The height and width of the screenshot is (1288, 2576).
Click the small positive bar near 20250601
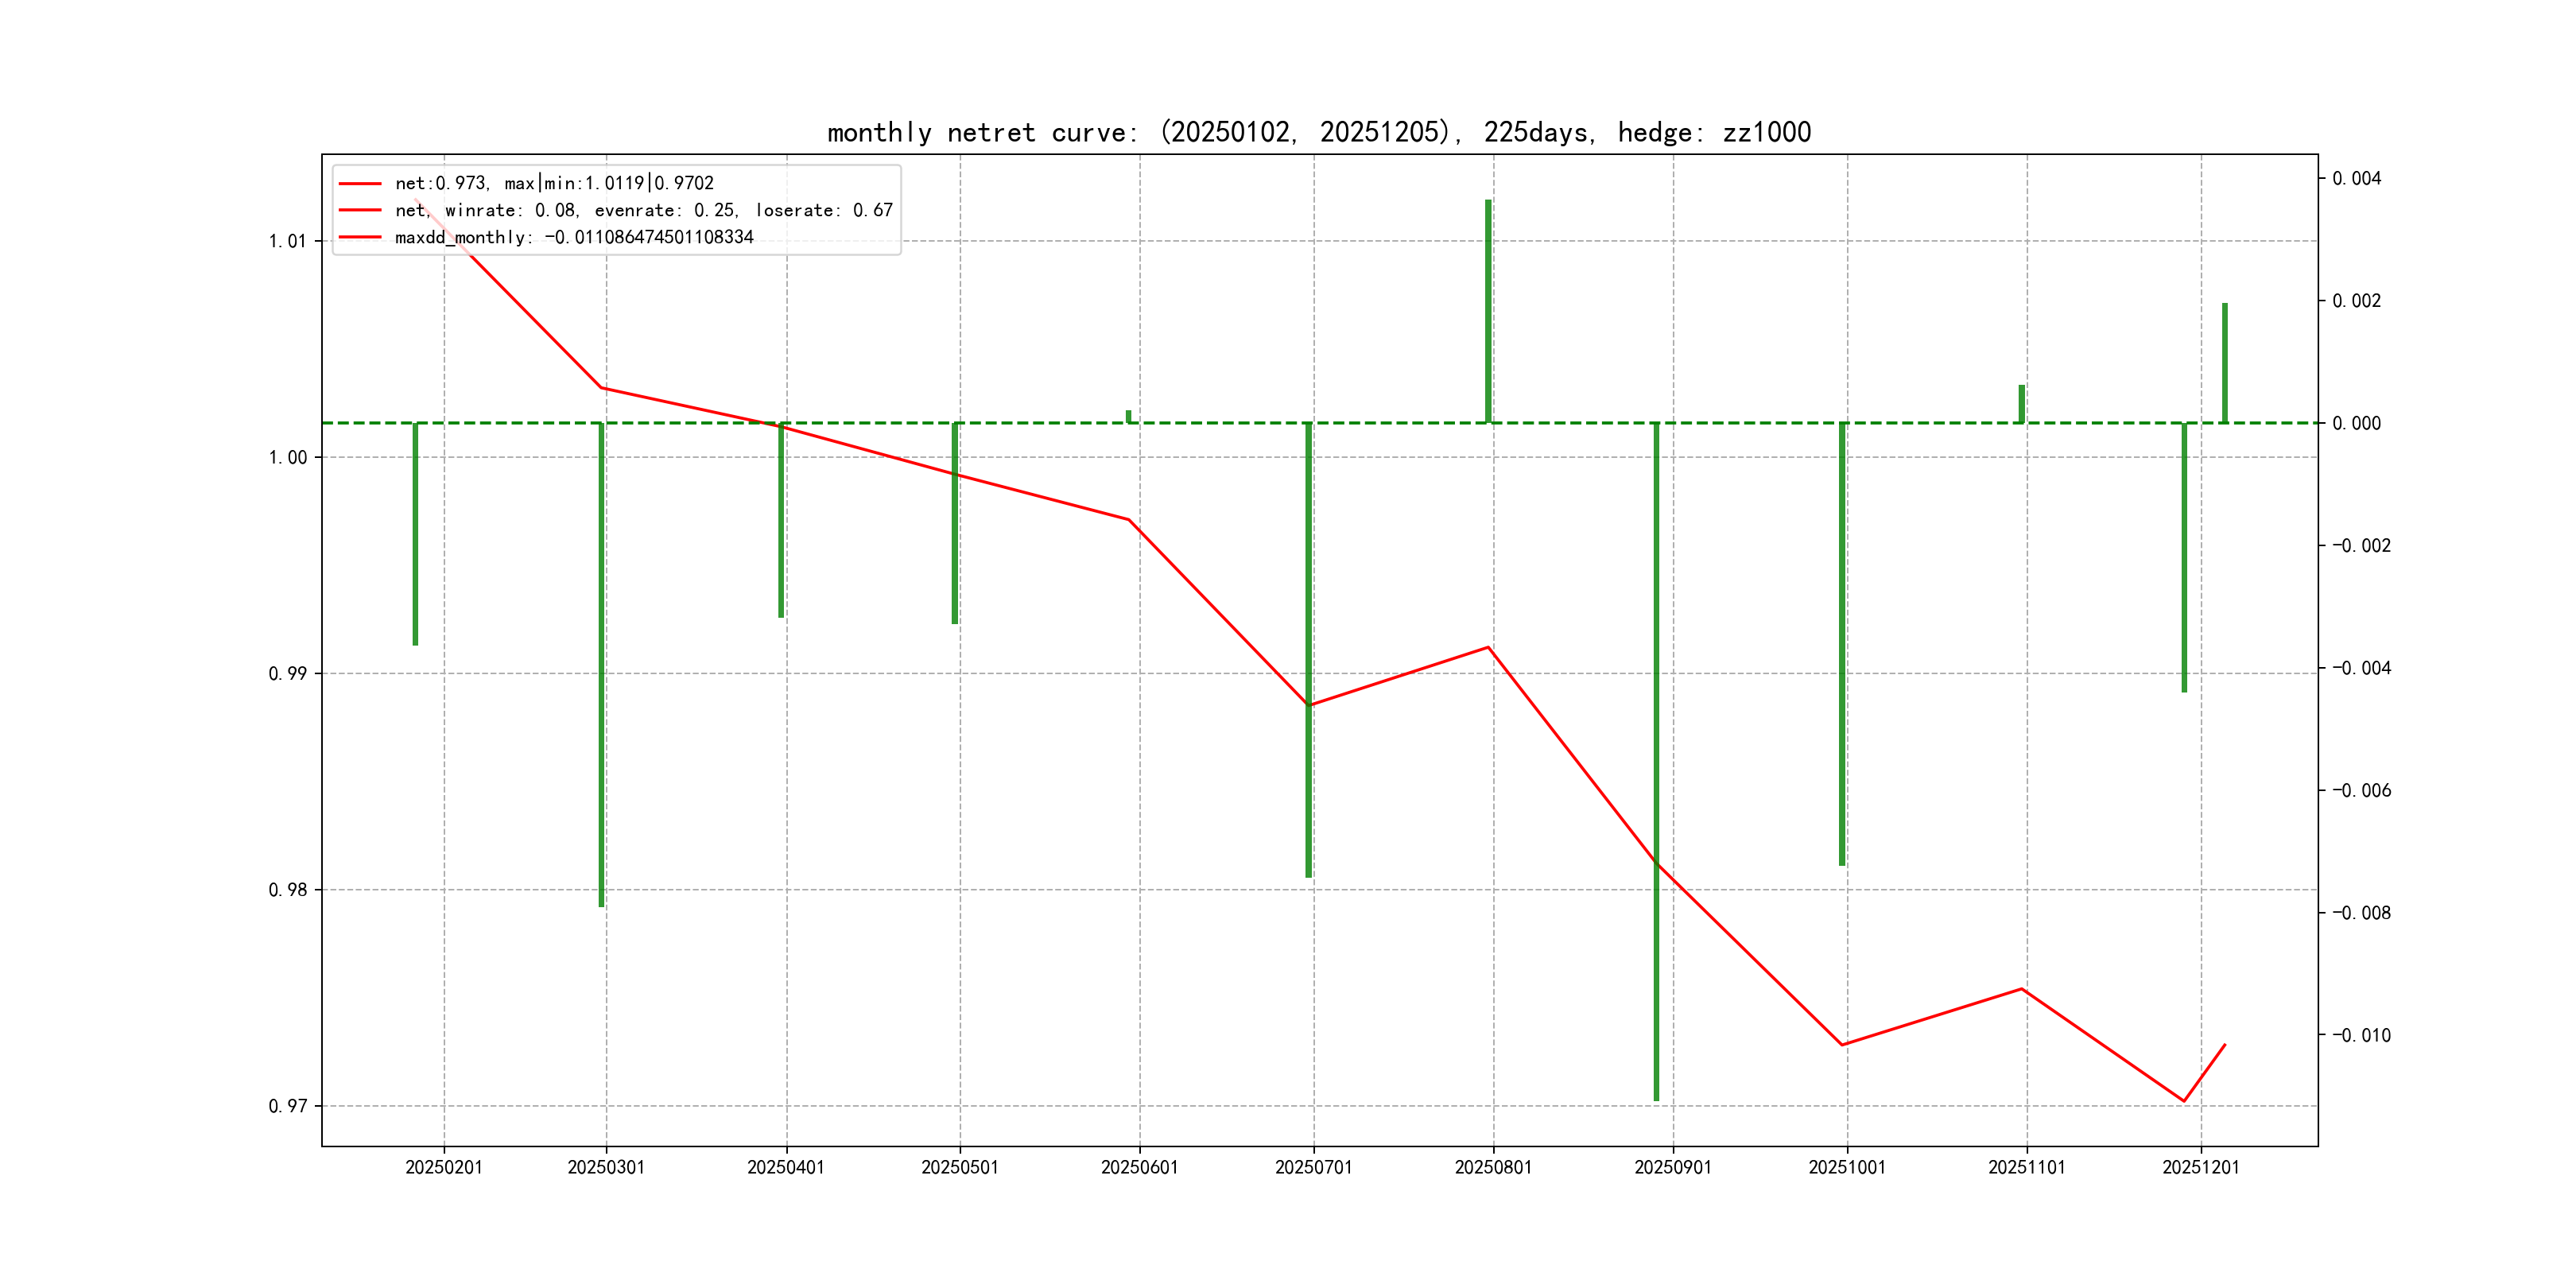click(1128, 416)
